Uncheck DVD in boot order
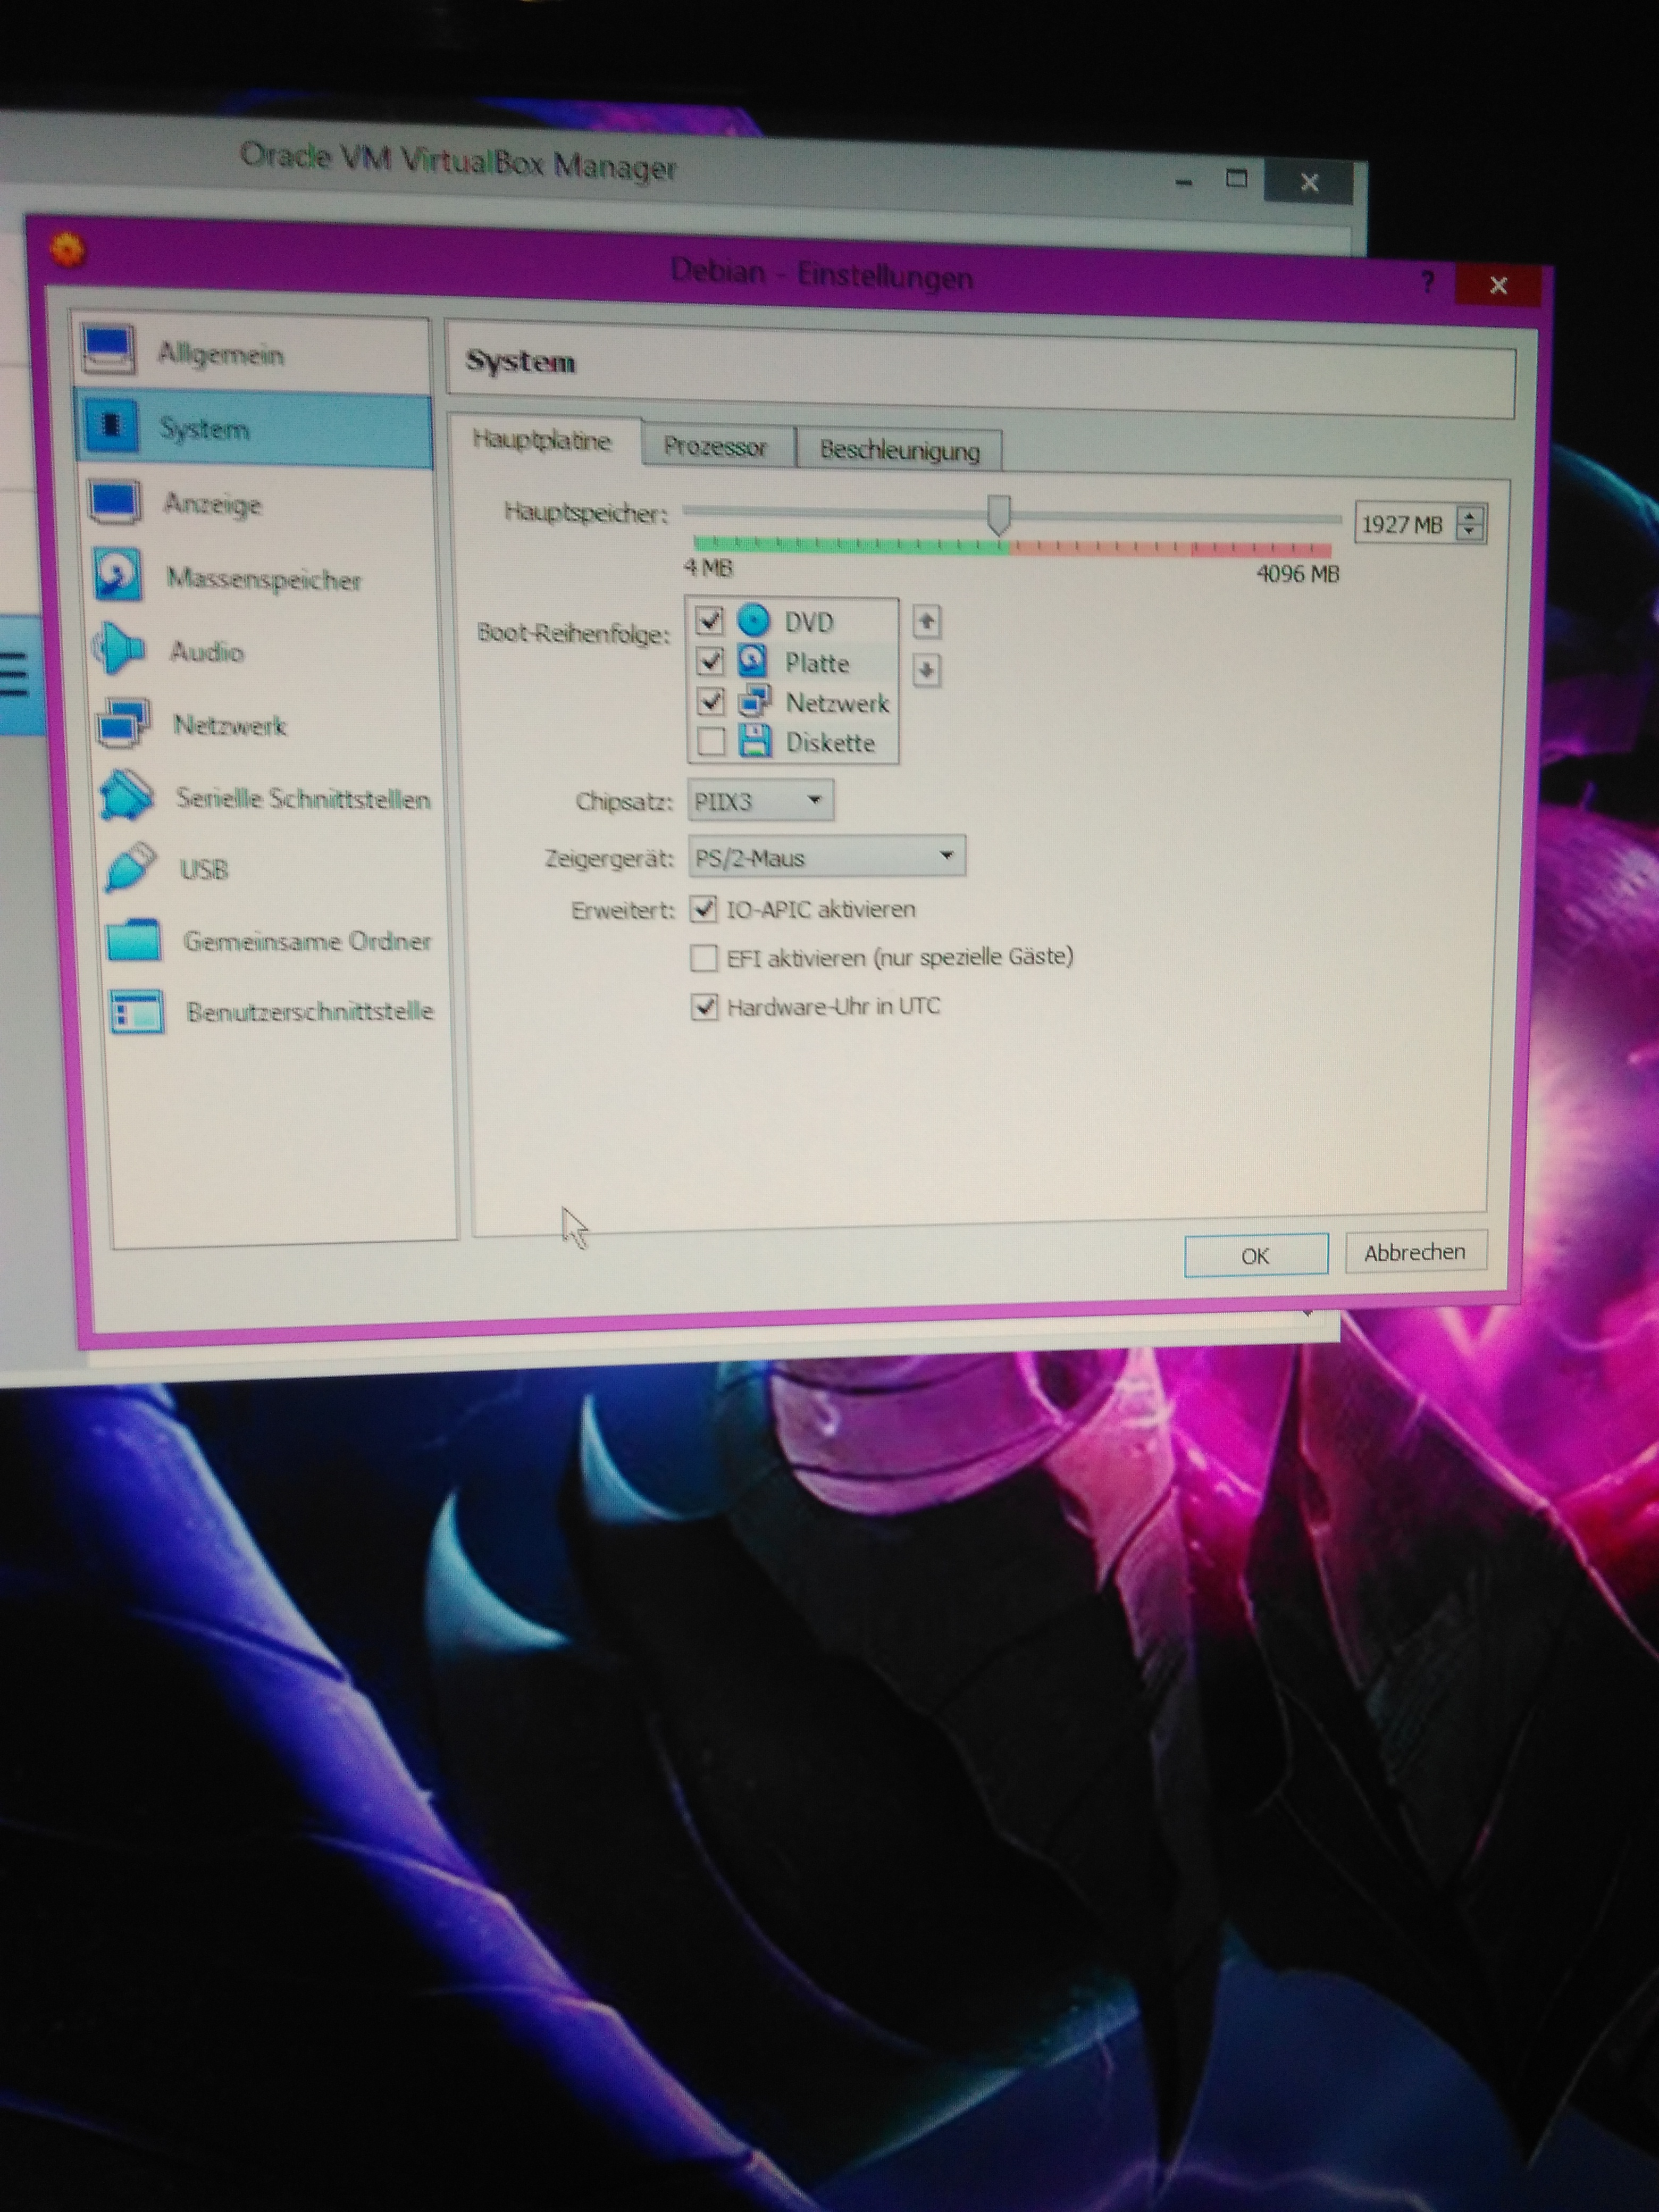 (x=709, y=620)
